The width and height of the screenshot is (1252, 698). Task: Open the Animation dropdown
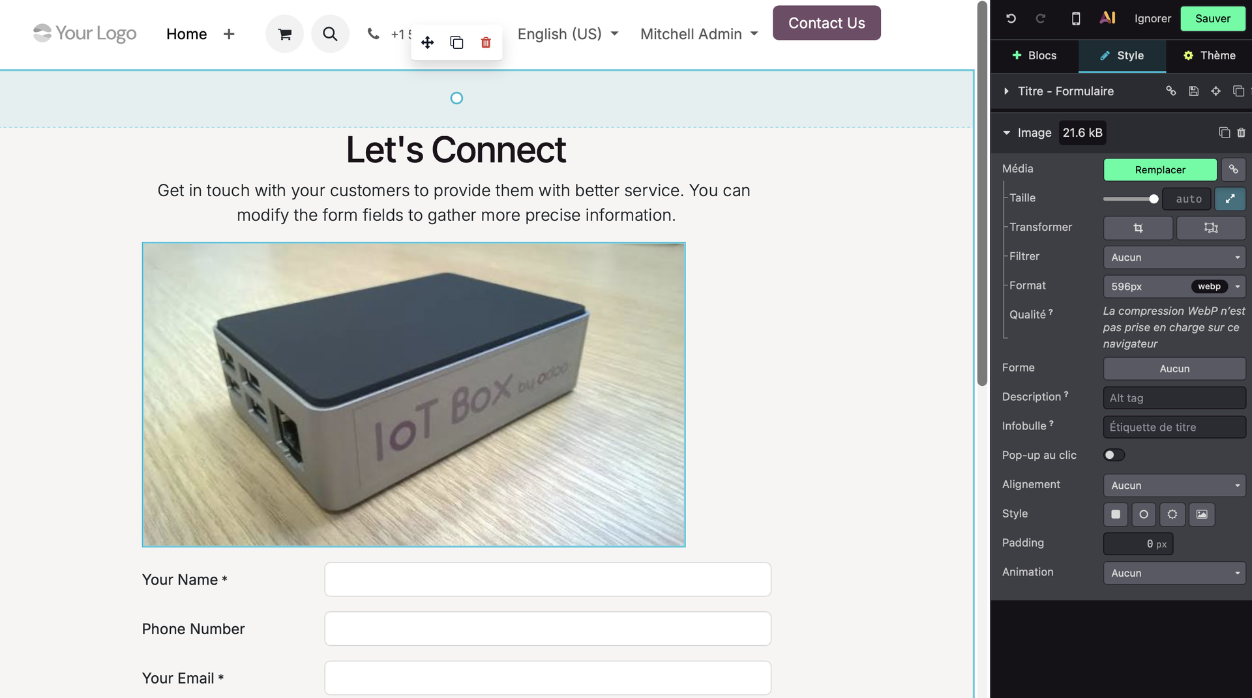1174,573
